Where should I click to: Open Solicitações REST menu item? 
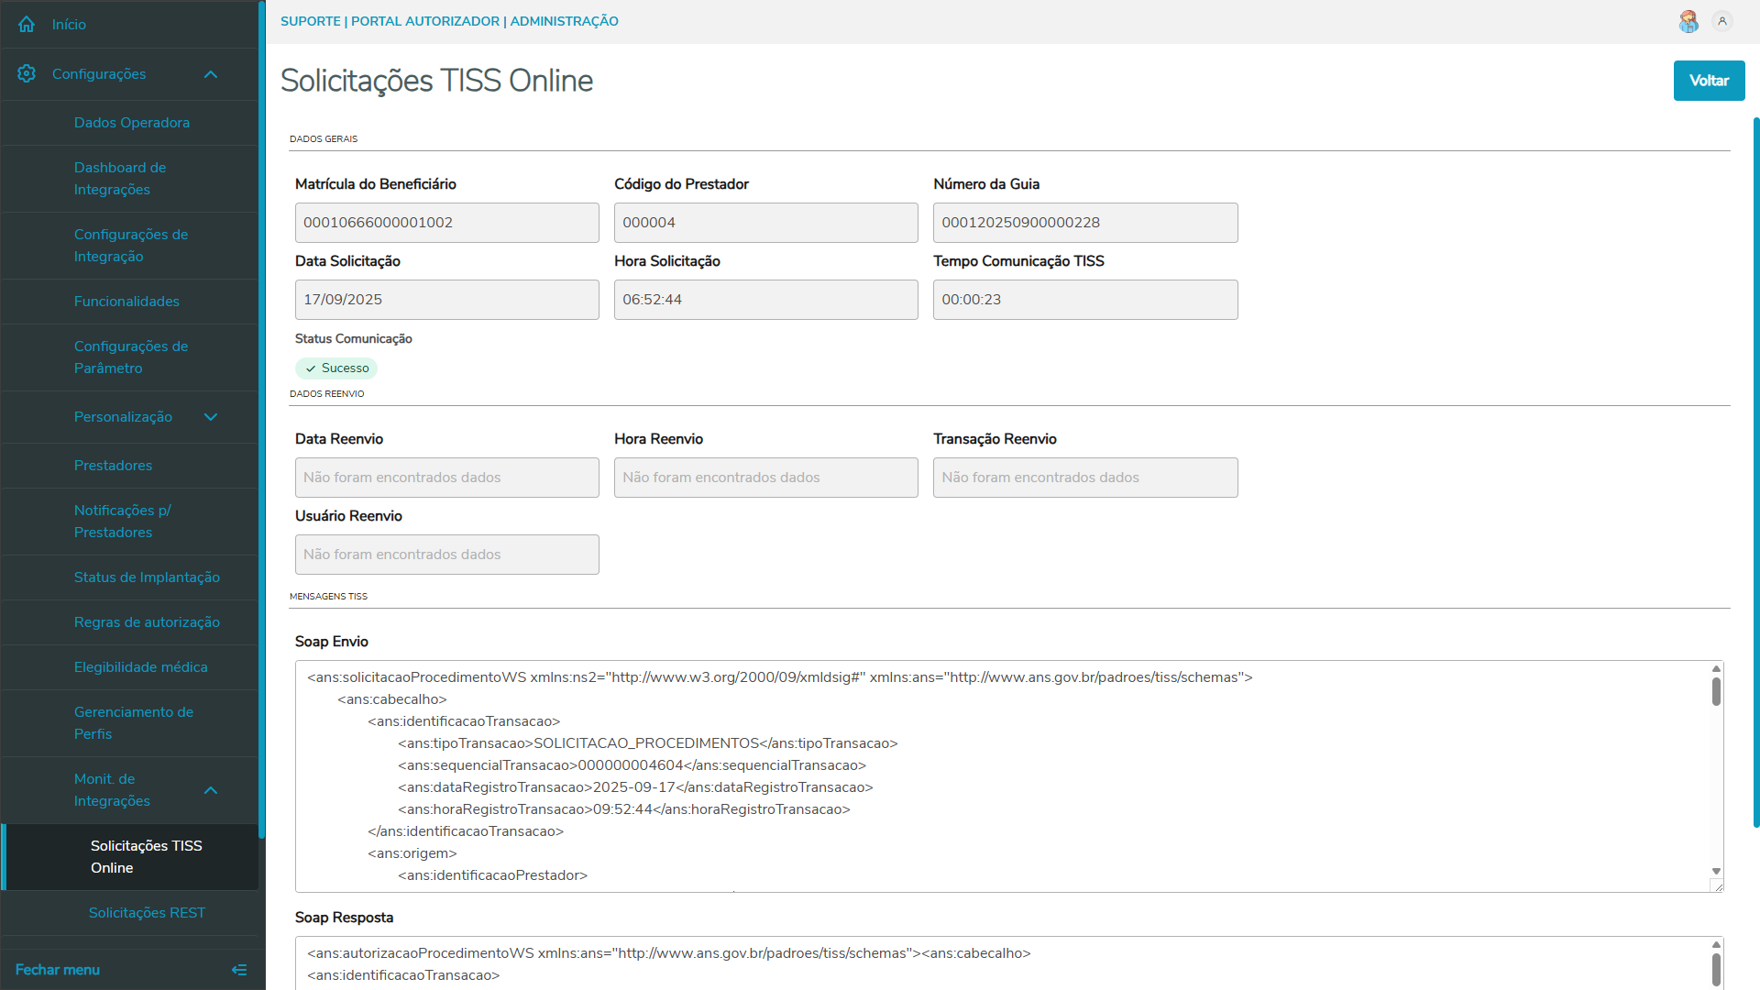coord(147,913)
